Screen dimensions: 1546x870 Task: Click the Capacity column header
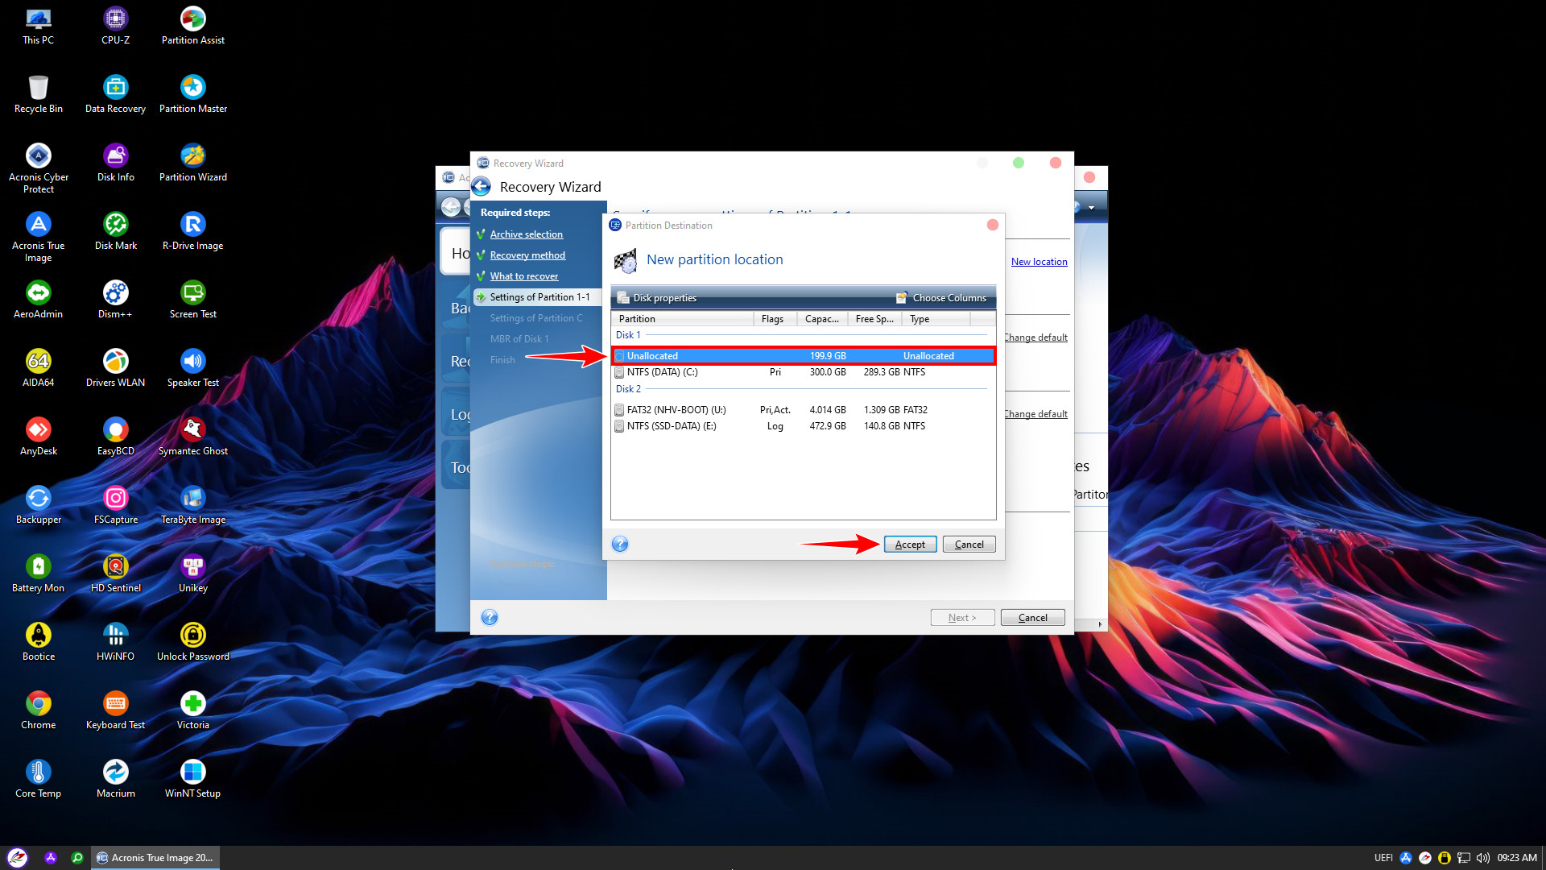point(821,319)
